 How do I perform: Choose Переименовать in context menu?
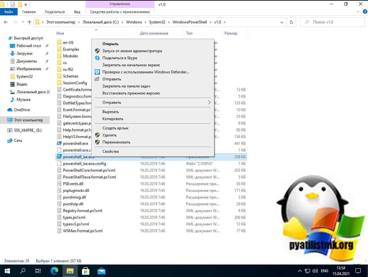coord(152,142)
